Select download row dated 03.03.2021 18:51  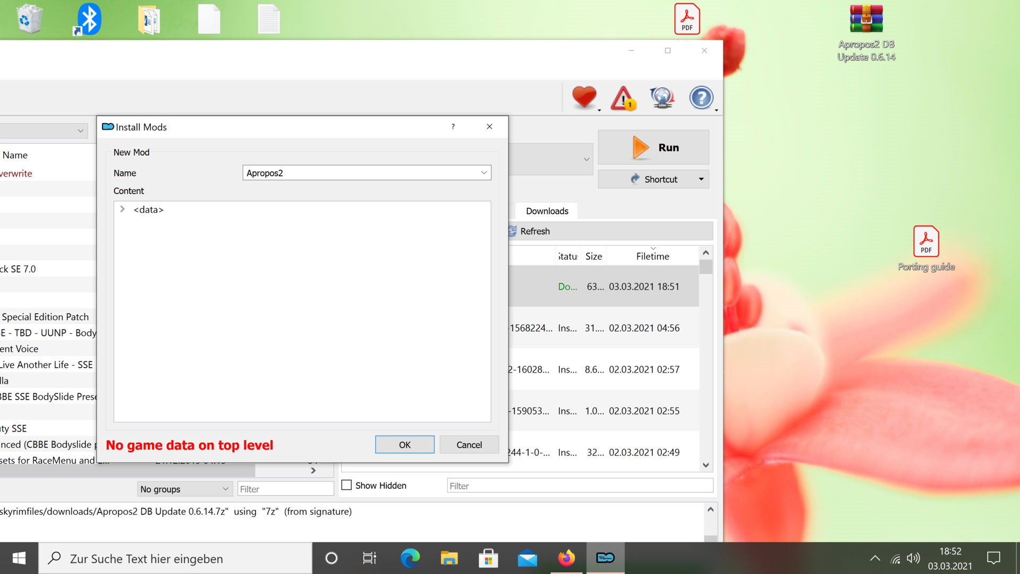pyautogui.click(x=603, y=286)
